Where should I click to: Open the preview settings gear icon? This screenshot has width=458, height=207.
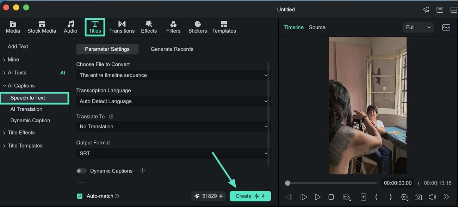coord(404,197)
